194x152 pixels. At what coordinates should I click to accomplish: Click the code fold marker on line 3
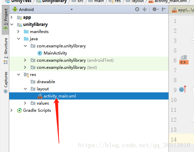pos(193,41)
